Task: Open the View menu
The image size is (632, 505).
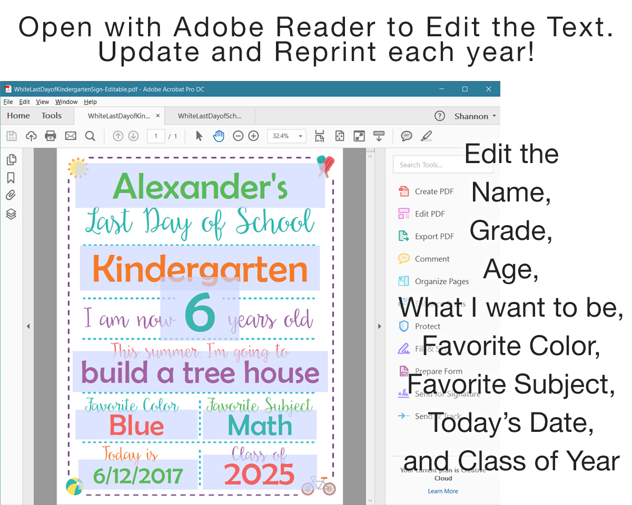Action: tap(43, 102)
